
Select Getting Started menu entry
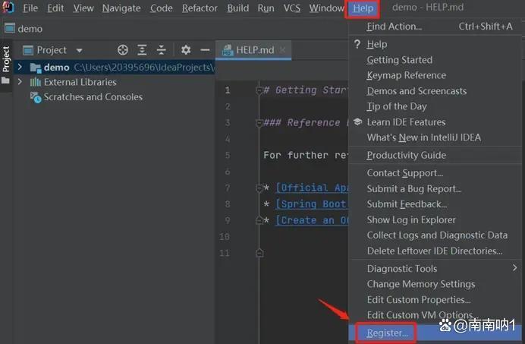click(435, 60)
